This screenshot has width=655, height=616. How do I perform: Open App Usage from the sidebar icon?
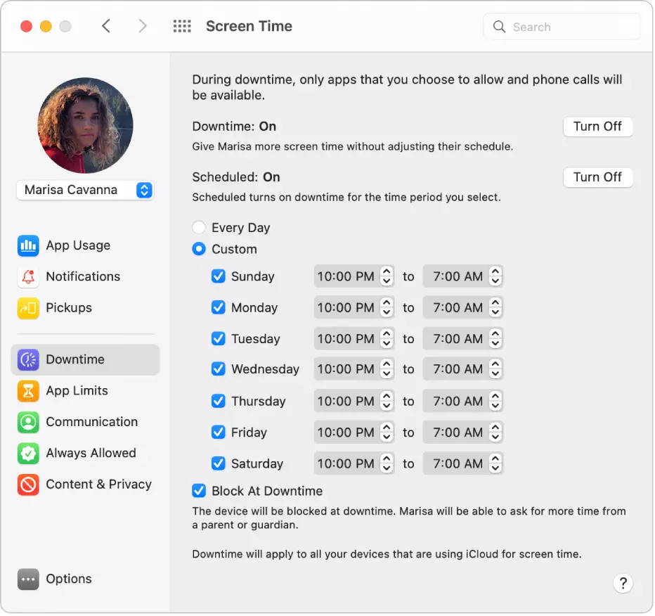[28, 246]
